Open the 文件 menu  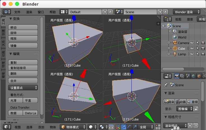[17, 12]
